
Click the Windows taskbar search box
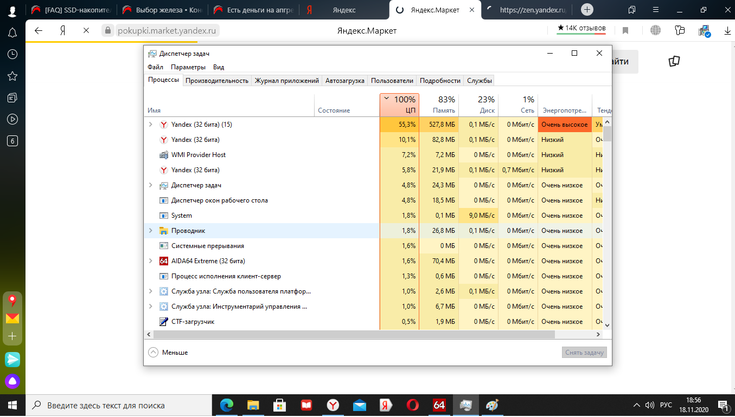(x=119, y=405)
